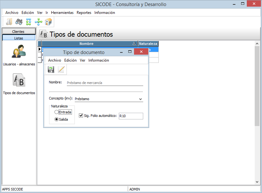This screenshot has height=193, width=262.
Task: Expand the Concepto (inv) dropdown
Action: pyautogui.click(x=141, y=99)
